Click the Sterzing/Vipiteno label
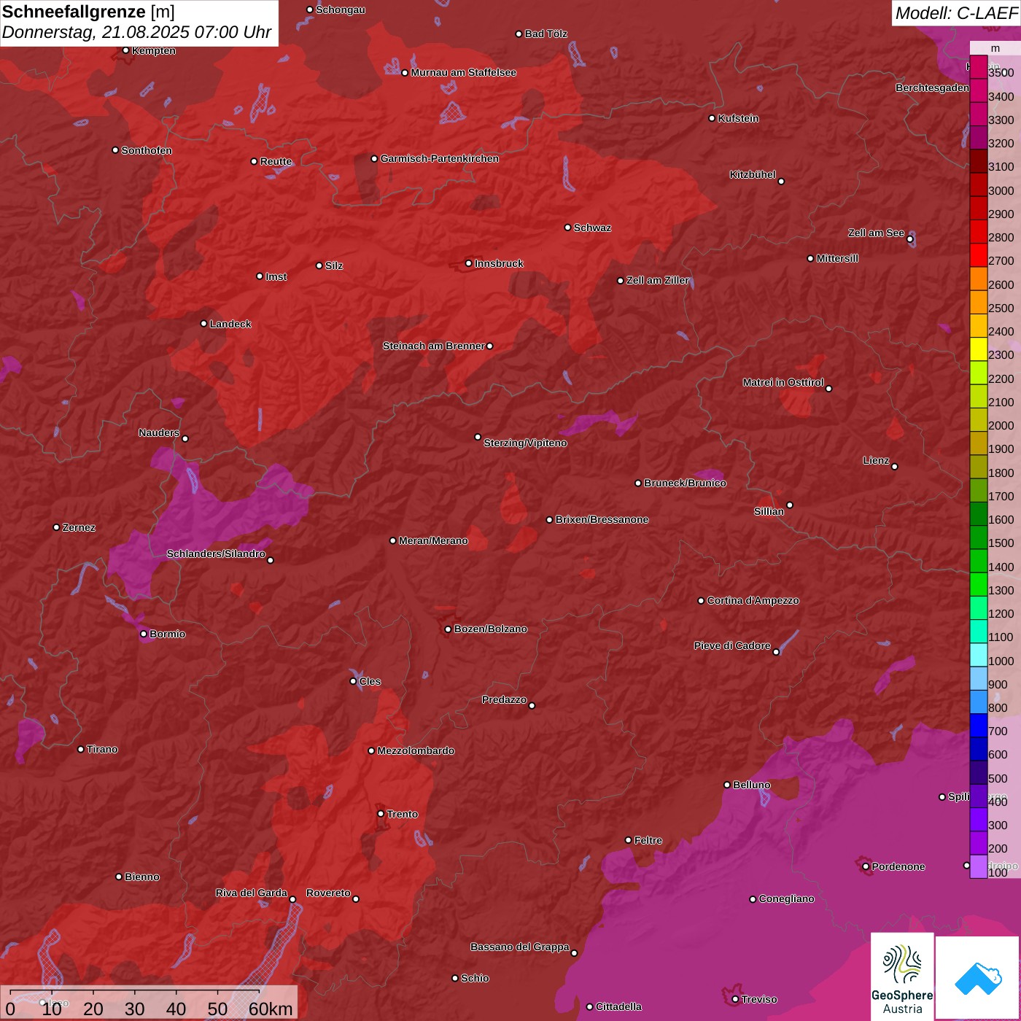 point(525,443)
